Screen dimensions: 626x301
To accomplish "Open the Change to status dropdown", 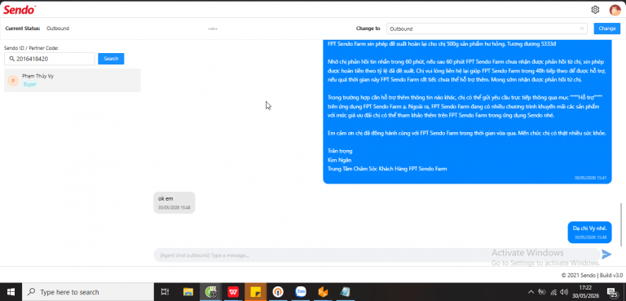I will point(487,29).
